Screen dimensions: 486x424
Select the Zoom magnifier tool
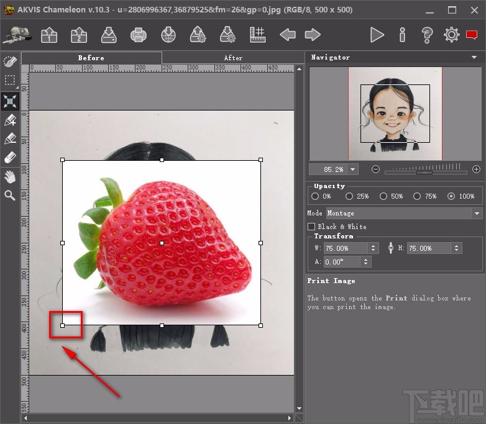(10, 196)
